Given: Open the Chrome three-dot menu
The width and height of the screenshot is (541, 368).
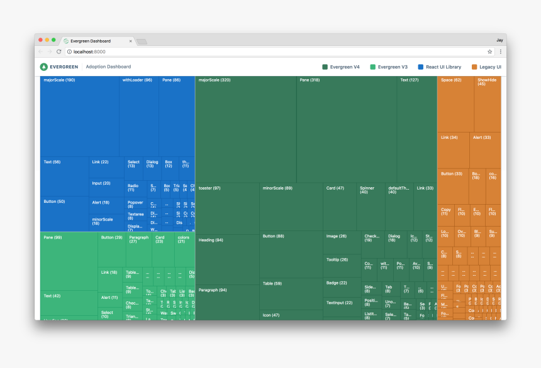Looking at the screenshot, I should coord(500,51).
